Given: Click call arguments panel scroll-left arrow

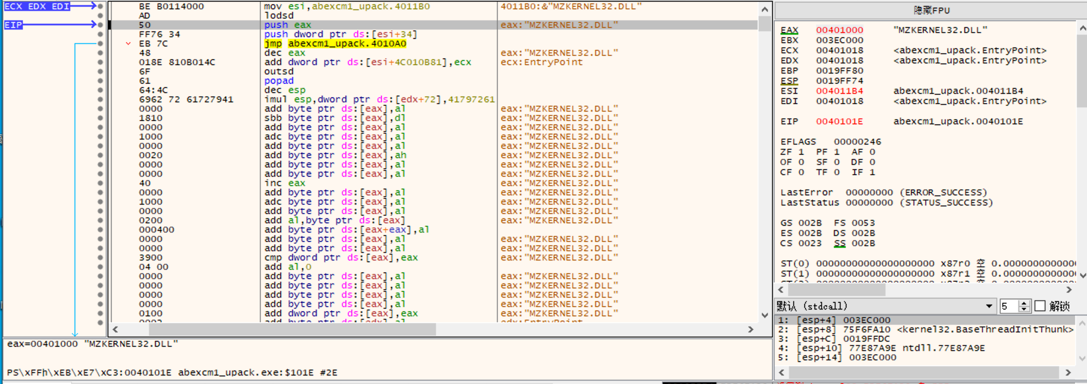Looking at the screenshot, I should [x=781, y=373].
